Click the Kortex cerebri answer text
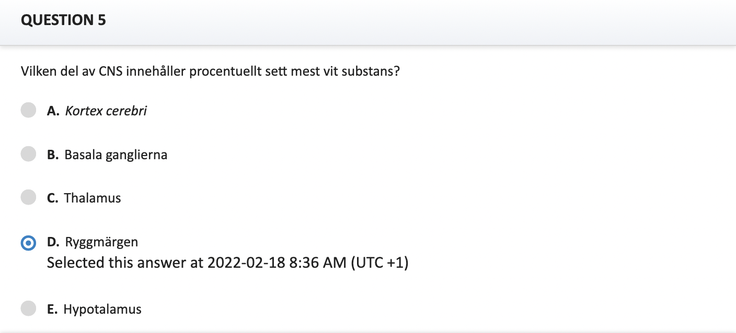The image size is (736, 333). [x=106, y=111]
